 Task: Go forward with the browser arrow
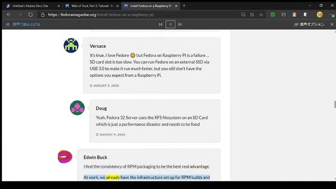click(x=20, y=15)
